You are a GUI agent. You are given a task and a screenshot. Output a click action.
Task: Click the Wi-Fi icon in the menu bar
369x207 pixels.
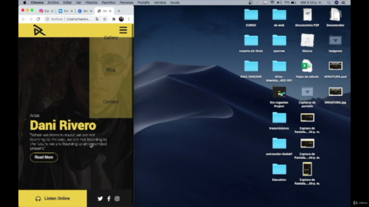pos(272,2)
